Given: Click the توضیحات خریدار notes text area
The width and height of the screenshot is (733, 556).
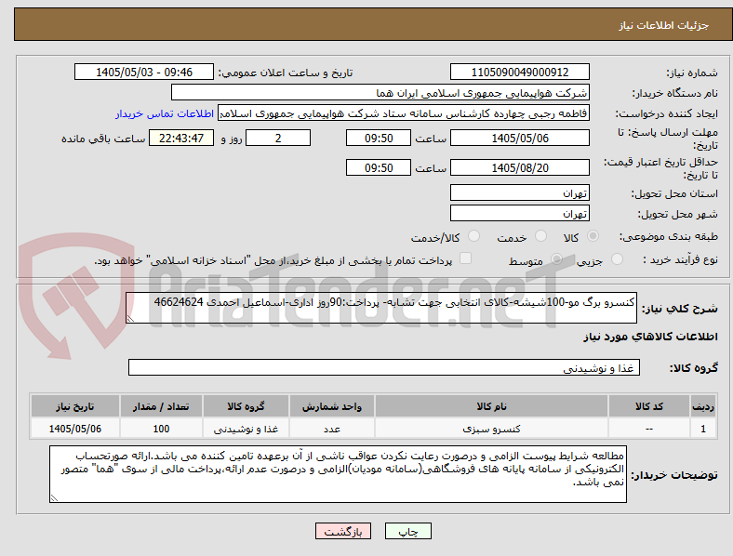Looking at the screenshot, I should [x=338, y=474].
